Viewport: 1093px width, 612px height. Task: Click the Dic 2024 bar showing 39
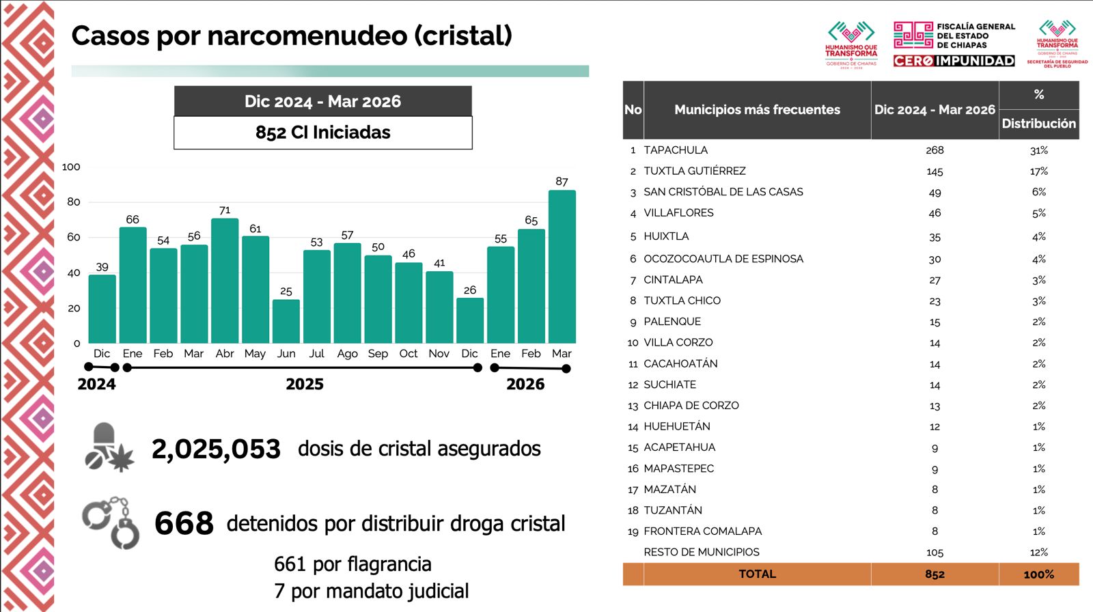coord(102,309)
